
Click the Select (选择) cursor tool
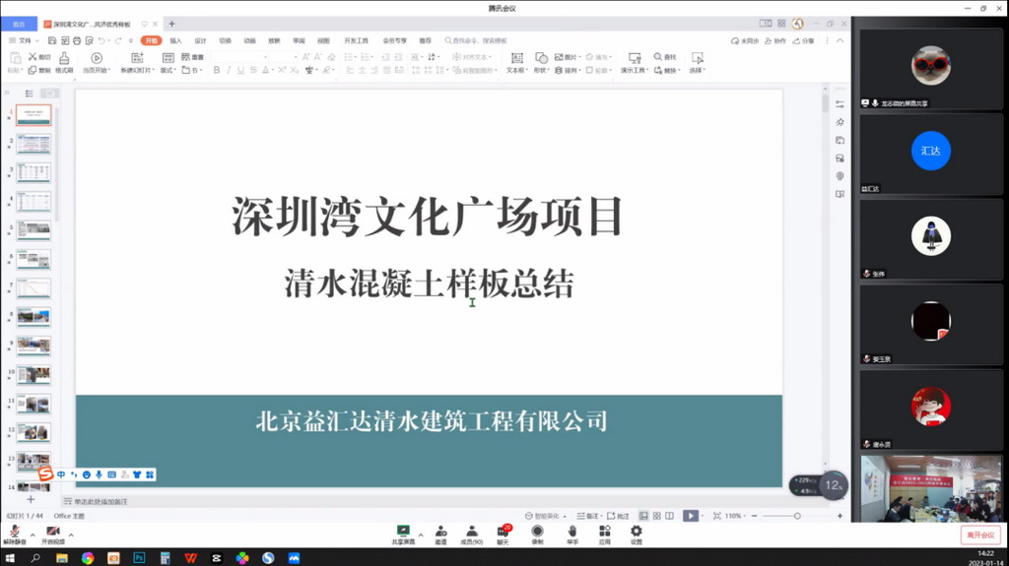[x=697, y=58]
